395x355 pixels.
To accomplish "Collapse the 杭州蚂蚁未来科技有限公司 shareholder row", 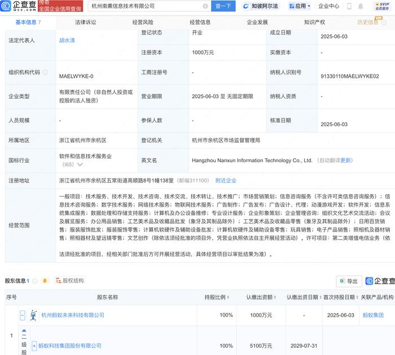I will point(23,315).
